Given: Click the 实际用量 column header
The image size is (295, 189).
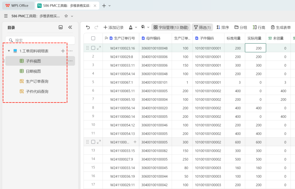Looking at the screenshot, I should (256, 38).
